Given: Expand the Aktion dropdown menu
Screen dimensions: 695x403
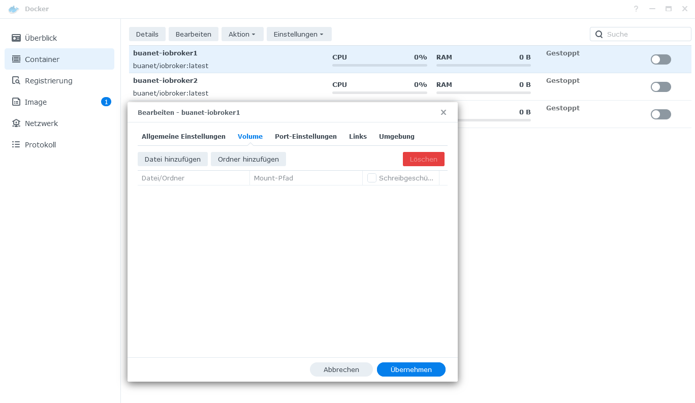Looking at the screenshot, I should pos(242,34).
